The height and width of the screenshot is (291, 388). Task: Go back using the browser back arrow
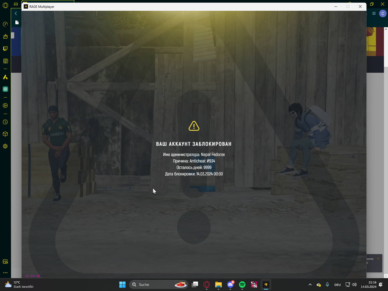pyautogui.click(x=16, y=13)
